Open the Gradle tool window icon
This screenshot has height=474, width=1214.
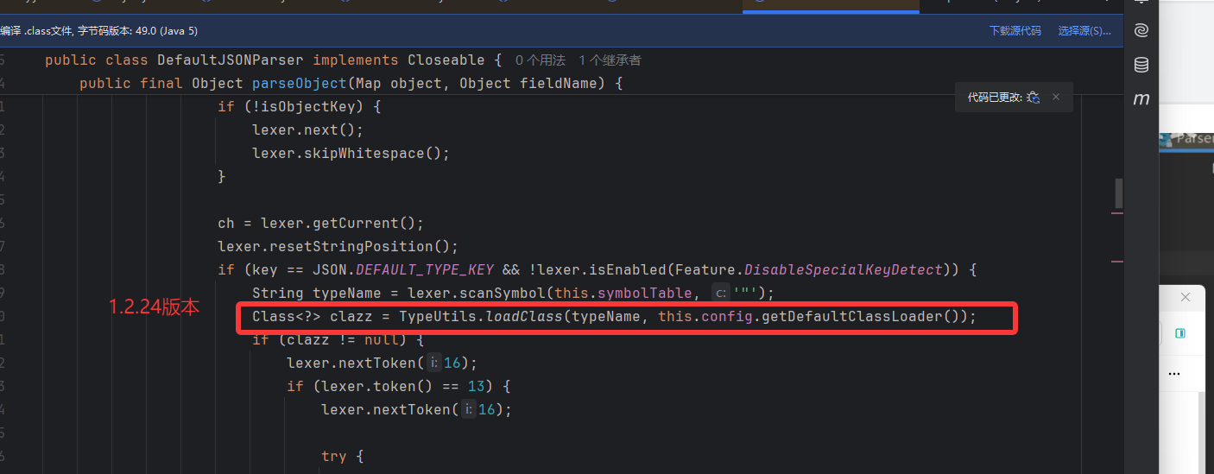(1141, 30)
